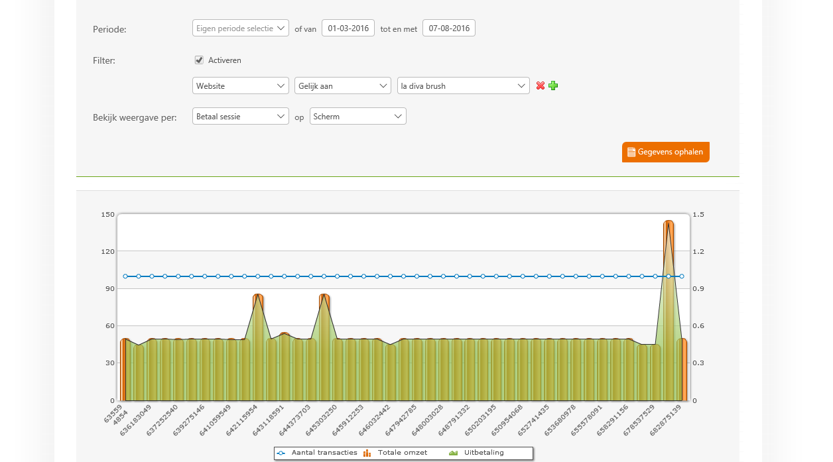Open the Website filter field dropdown
The height and width of the screenshot is (462, 833).
pyautogui.click(x=241, y=86)
